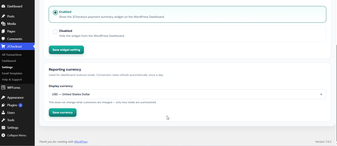The height and width of the screenshot is (146, 337).
Task: Click the Display currency label
Action: coord(61,86)
